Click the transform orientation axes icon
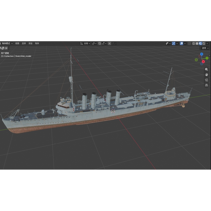 (81, 43)
